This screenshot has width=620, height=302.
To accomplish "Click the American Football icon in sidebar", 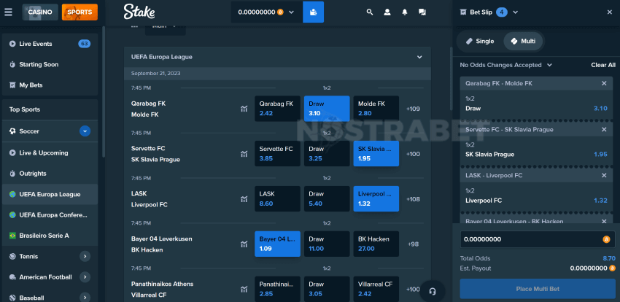I will [x=12, y=277].
